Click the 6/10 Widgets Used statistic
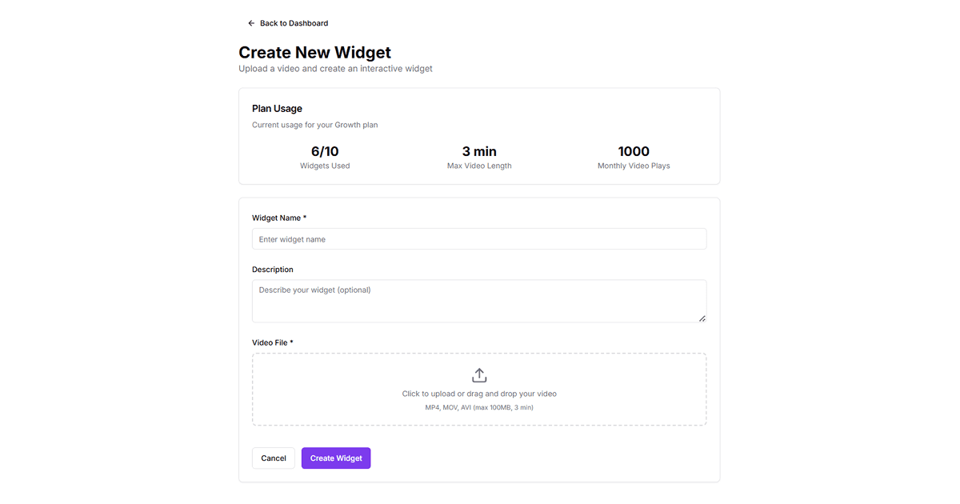 tap(325, 156)
